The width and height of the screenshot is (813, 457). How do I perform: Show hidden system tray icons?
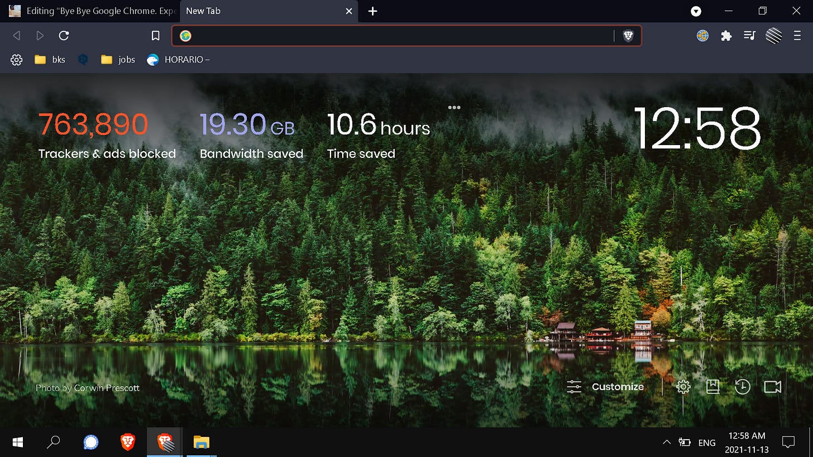[x=666, y=442]
